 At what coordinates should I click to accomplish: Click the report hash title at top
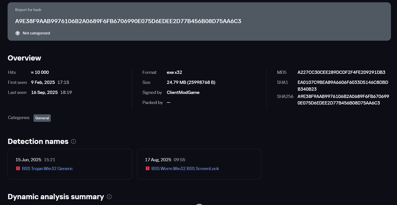[128, 21]
